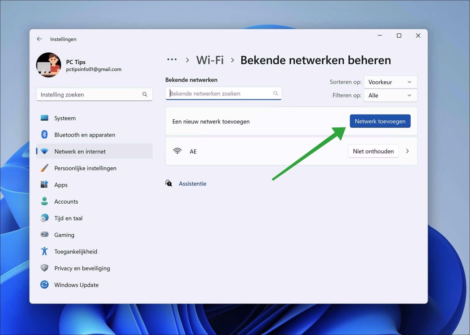Open the Sorteren op Voorkeur dropdown

pyautogui.click(x=390, y=82)
